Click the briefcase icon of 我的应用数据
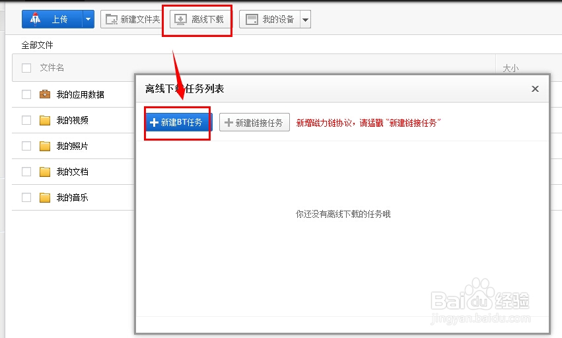Image resolution: width=562 pixels, height=338 pixels. 45,94
